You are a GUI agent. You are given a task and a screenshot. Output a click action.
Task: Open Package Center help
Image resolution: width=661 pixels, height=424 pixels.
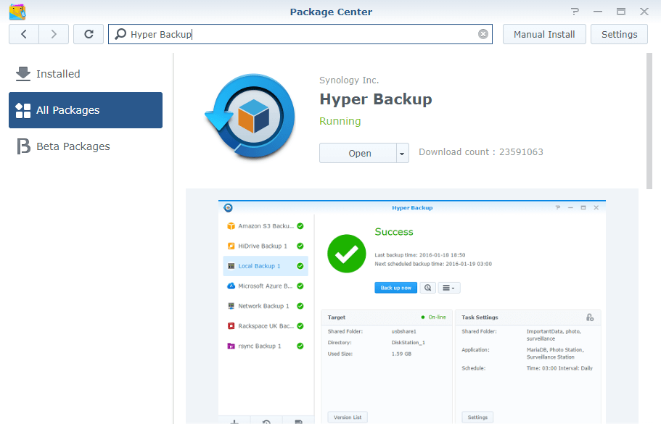click(x=575, y=12)
